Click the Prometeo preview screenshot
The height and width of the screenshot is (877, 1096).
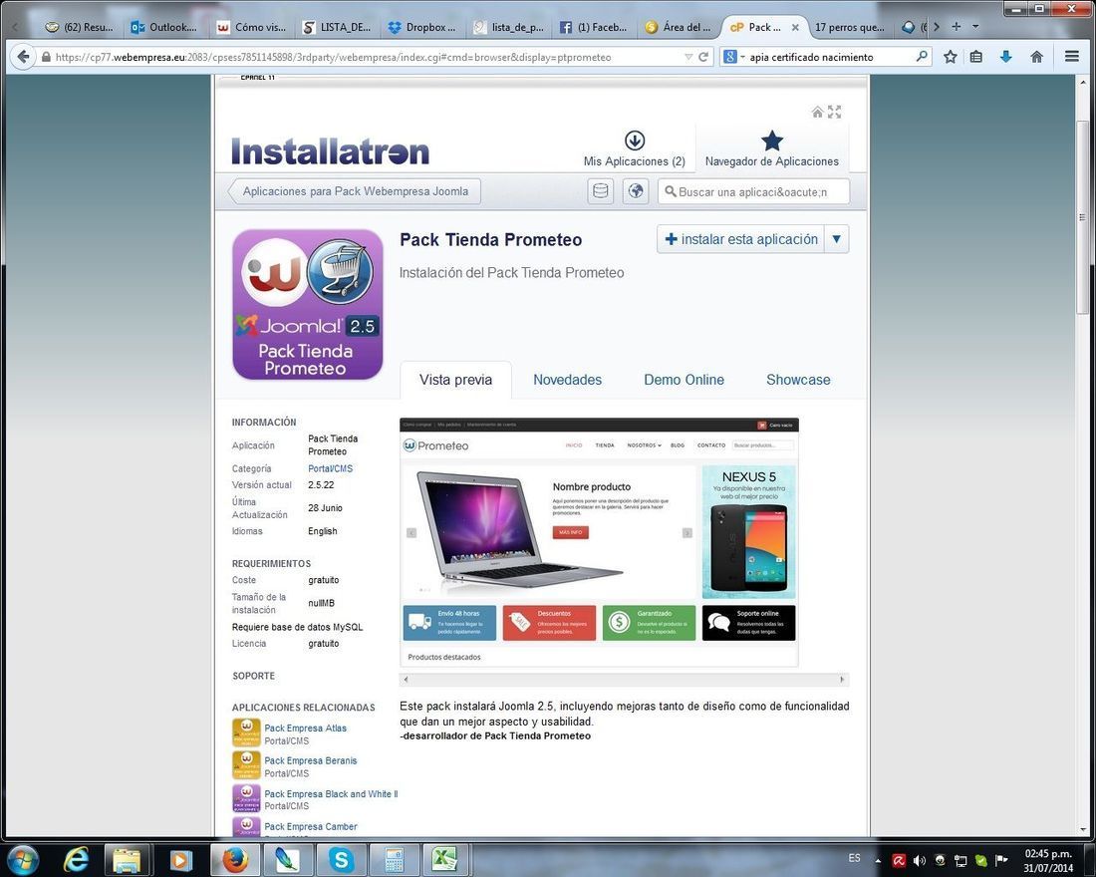coord(599,542)
